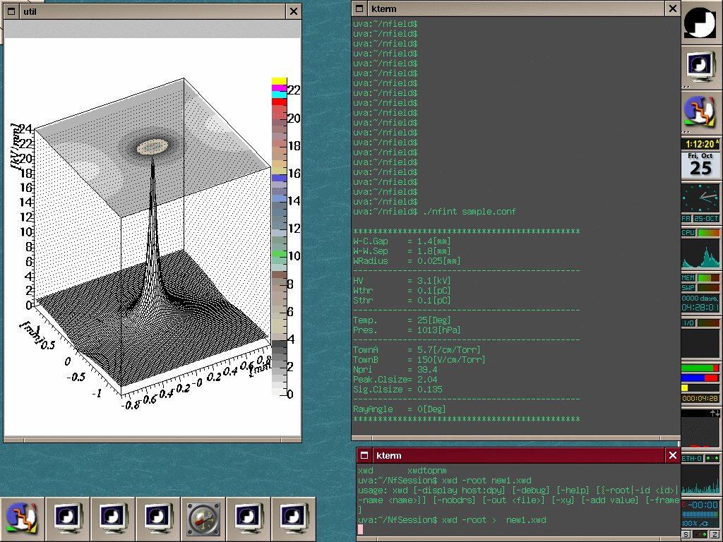
Task: Click the CPU load monitor applet
Action: (701, 248)
